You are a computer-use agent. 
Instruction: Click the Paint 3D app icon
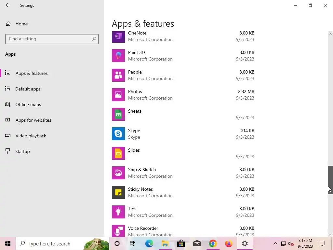(x=118, y=56)
